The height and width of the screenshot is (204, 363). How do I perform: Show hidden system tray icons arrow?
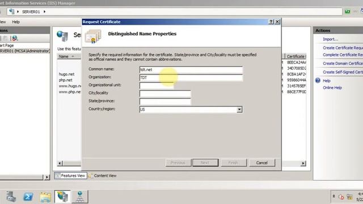(334, 196)
